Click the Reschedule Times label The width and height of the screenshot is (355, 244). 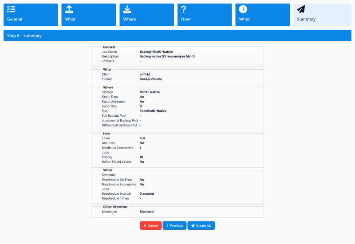click(115, 198)
